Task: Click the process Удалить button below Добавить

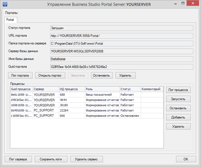Action: click(x=178, y=126)
